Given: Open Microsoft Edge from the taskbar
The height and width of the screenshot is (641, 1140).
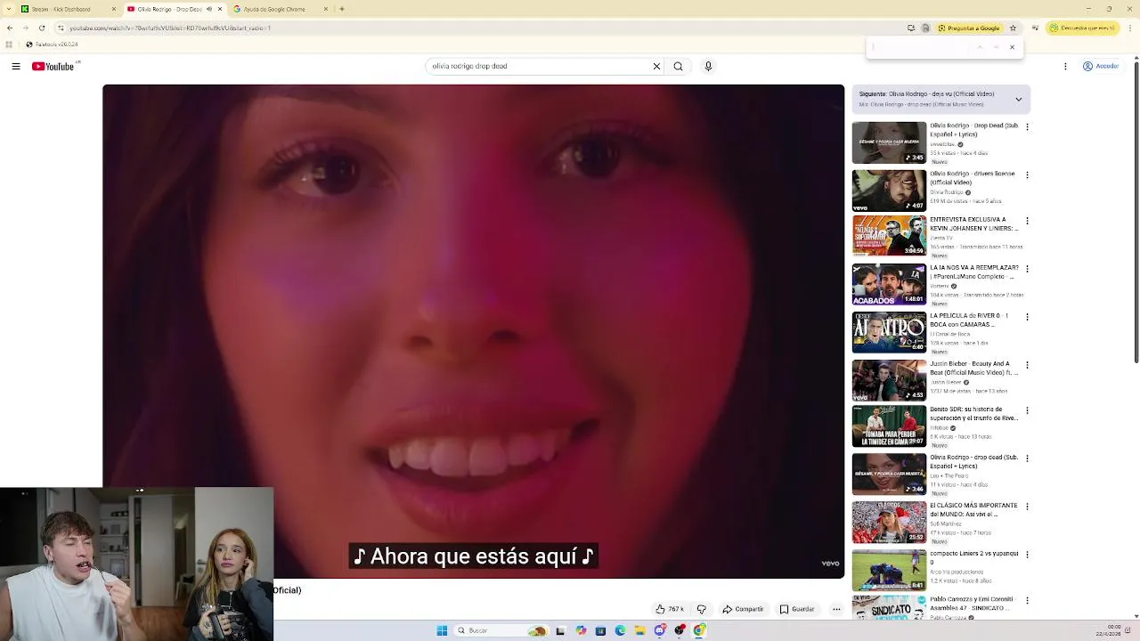Looking at the screenshot, I should [620, 630].
